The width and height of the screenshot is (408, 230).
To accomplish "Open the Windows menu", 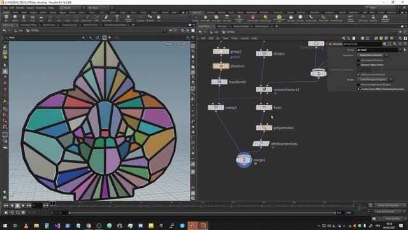I will click(41, 8).
